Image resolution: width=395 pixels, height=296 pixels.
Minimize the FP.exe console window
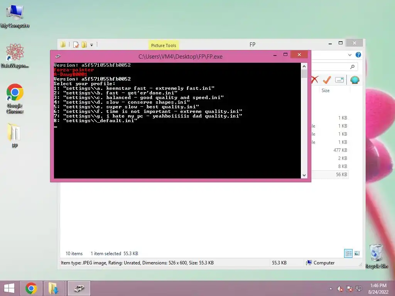point(275,55)
